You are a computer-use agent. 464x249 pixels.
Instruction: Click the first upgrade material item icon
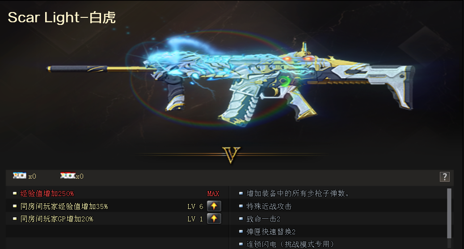[20, 176]
